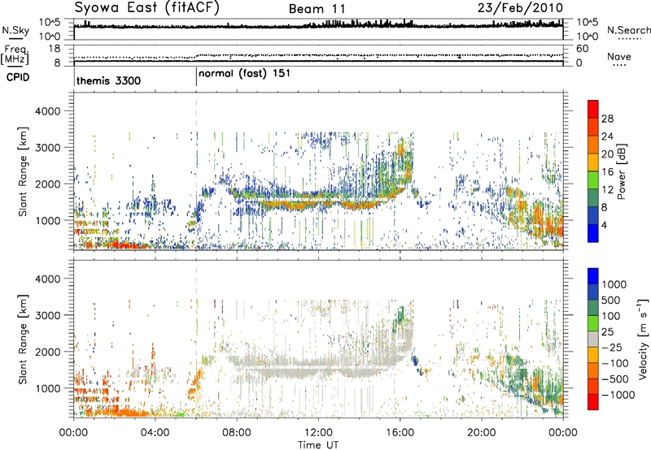
Task: Click the '-1000' tick on Velocity color bar
Action: pyautogui.click(x=618, y=395)
